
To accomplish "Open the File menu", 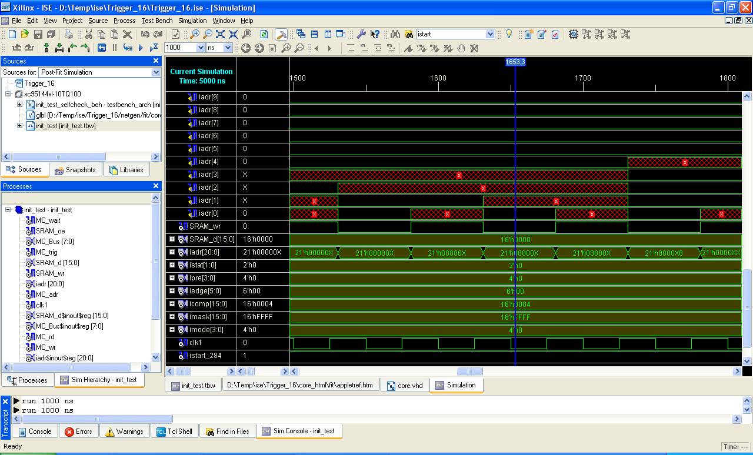I will click(16, 21).
